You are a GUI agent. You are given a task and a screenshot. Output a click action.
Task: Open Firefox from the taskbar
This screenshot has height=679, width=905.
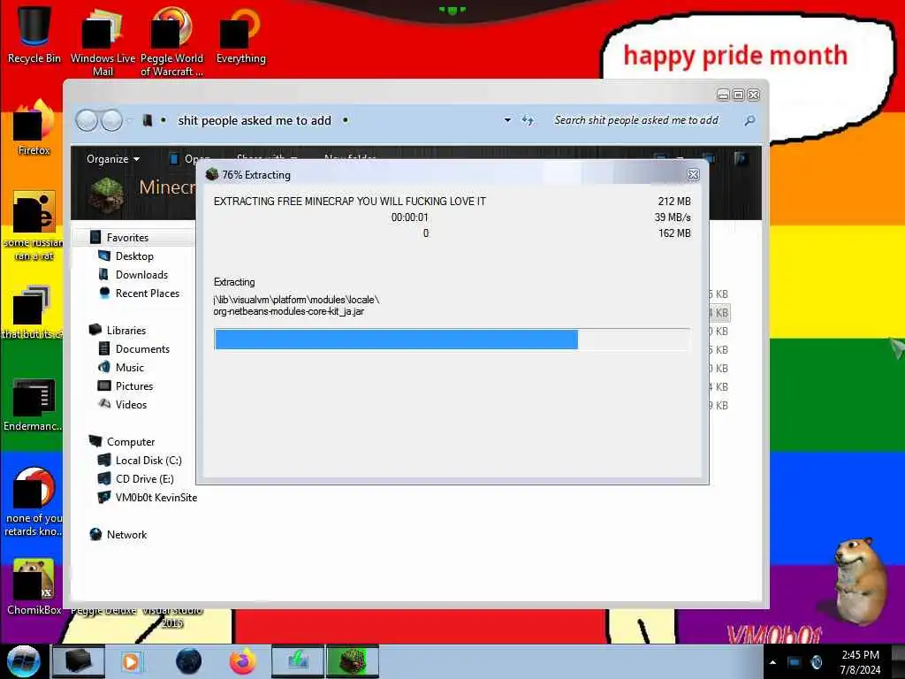(x=243, y=661)
